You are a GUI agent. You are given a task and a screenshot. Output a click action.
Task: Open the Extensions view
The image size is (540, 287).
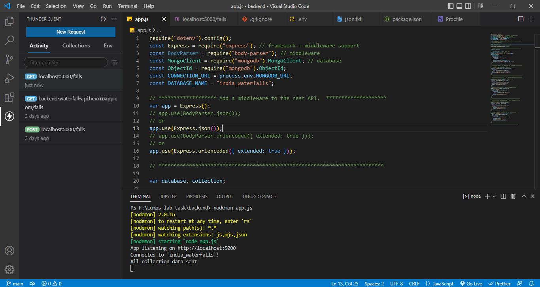click(9, 97)
